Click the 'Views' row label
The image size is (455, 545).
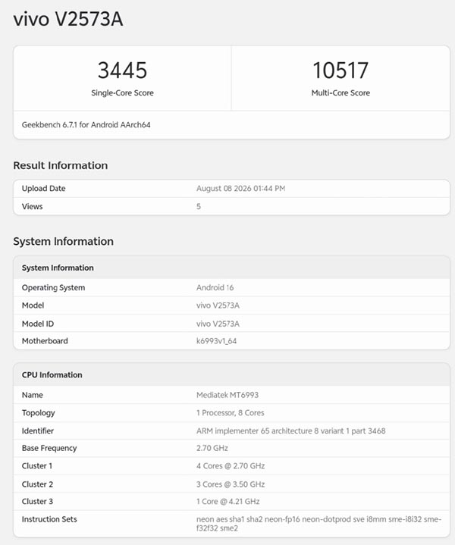(32, 206)
